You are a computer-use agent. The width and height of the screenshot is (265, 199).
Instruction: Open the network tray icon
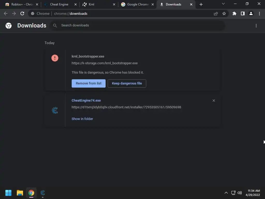click(x=233, y=193)
